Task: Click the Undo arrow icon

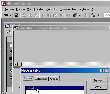Action: click(x=68, y=15)
